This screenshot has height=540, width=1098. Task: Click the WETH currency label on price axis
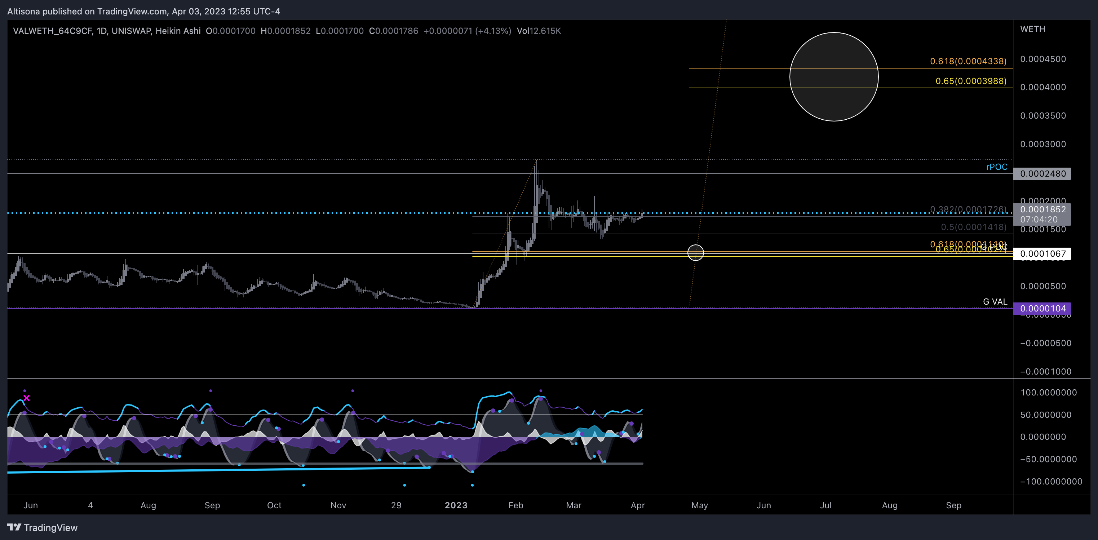coord(1032,30)
